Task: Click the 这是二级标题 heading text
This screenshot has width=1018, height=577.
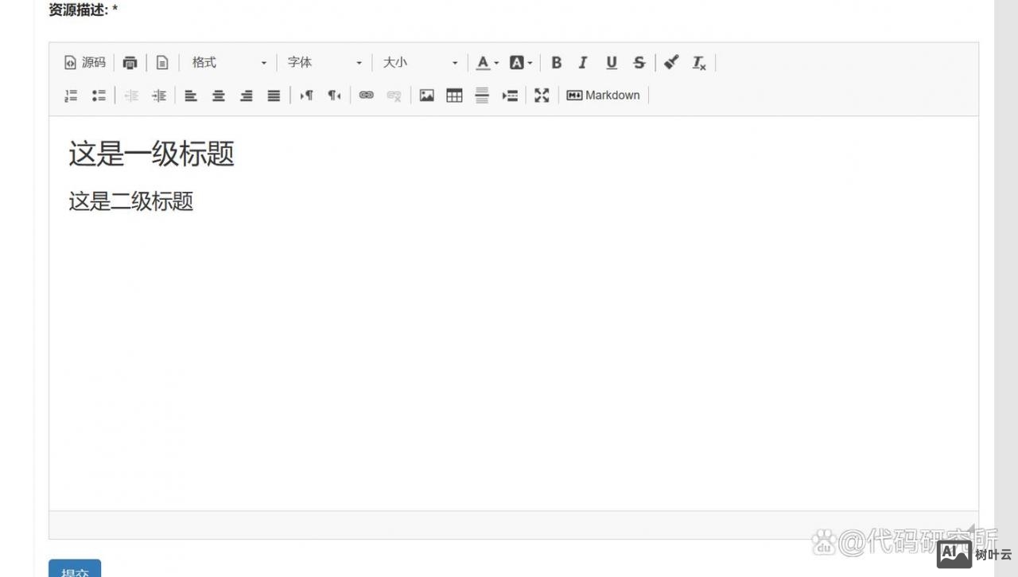Action: pyautogui.click(x=131, y=201)
